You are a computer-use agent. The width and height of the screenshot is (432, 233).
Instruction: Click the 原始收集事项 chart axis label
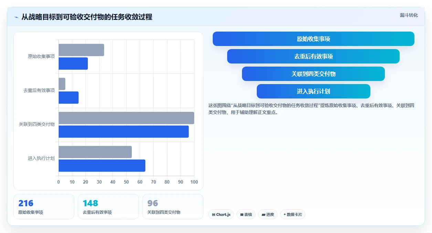41,56
